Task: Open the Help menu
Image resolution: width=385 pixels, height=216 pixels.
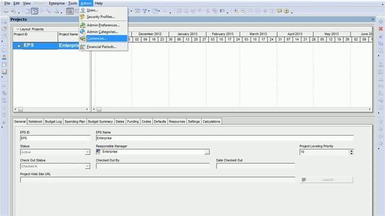Action: (x=99, y=3)
